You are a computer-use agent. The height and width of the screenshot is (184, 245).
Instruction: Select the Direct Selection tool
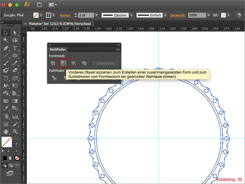[x=15, y=33]
